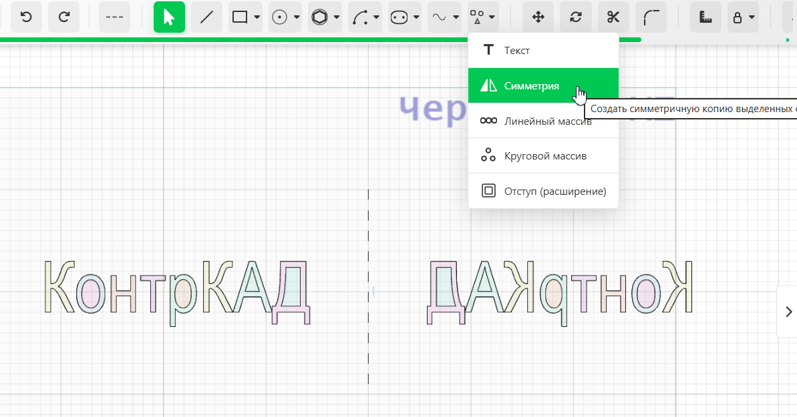The width and height of the screenshot is (797, 417).
Task: Redo the undone action
Action: point(64,17)
